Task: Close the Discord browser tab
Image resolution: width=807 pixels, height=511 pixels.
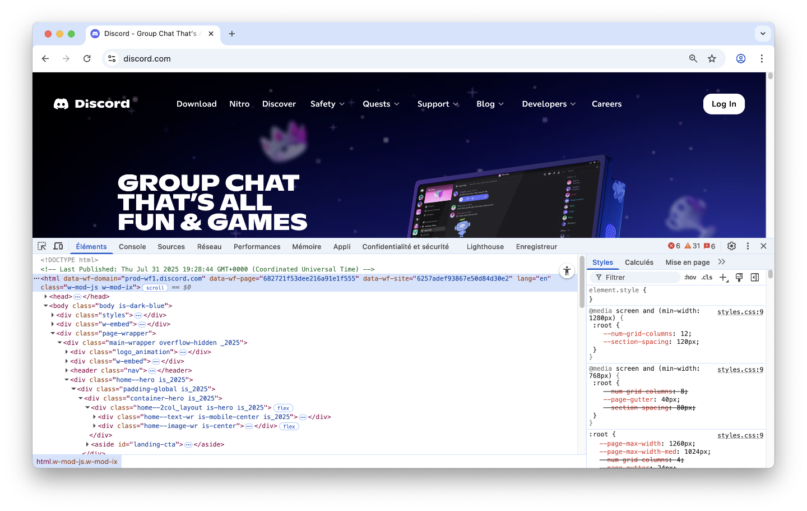Action: coord(211,34)
